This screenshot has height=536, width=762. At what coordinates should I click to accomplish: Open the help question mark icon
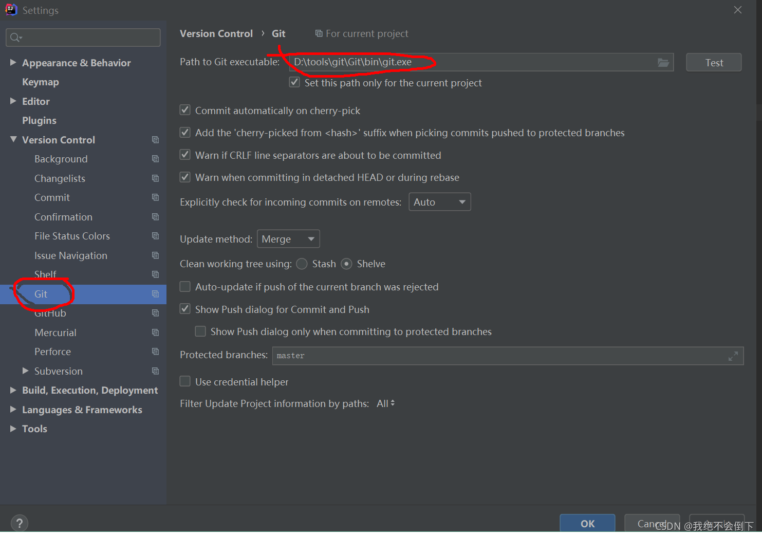(x=19, y=523)
